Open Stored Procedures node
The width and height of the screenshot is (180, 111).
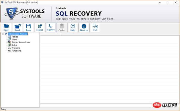21,42
